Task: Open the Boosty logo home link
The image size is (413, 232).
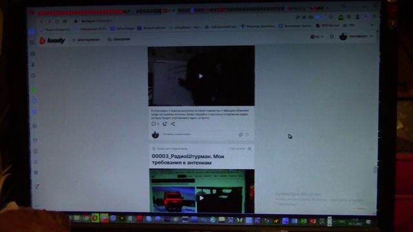Action: pos(52,41)
